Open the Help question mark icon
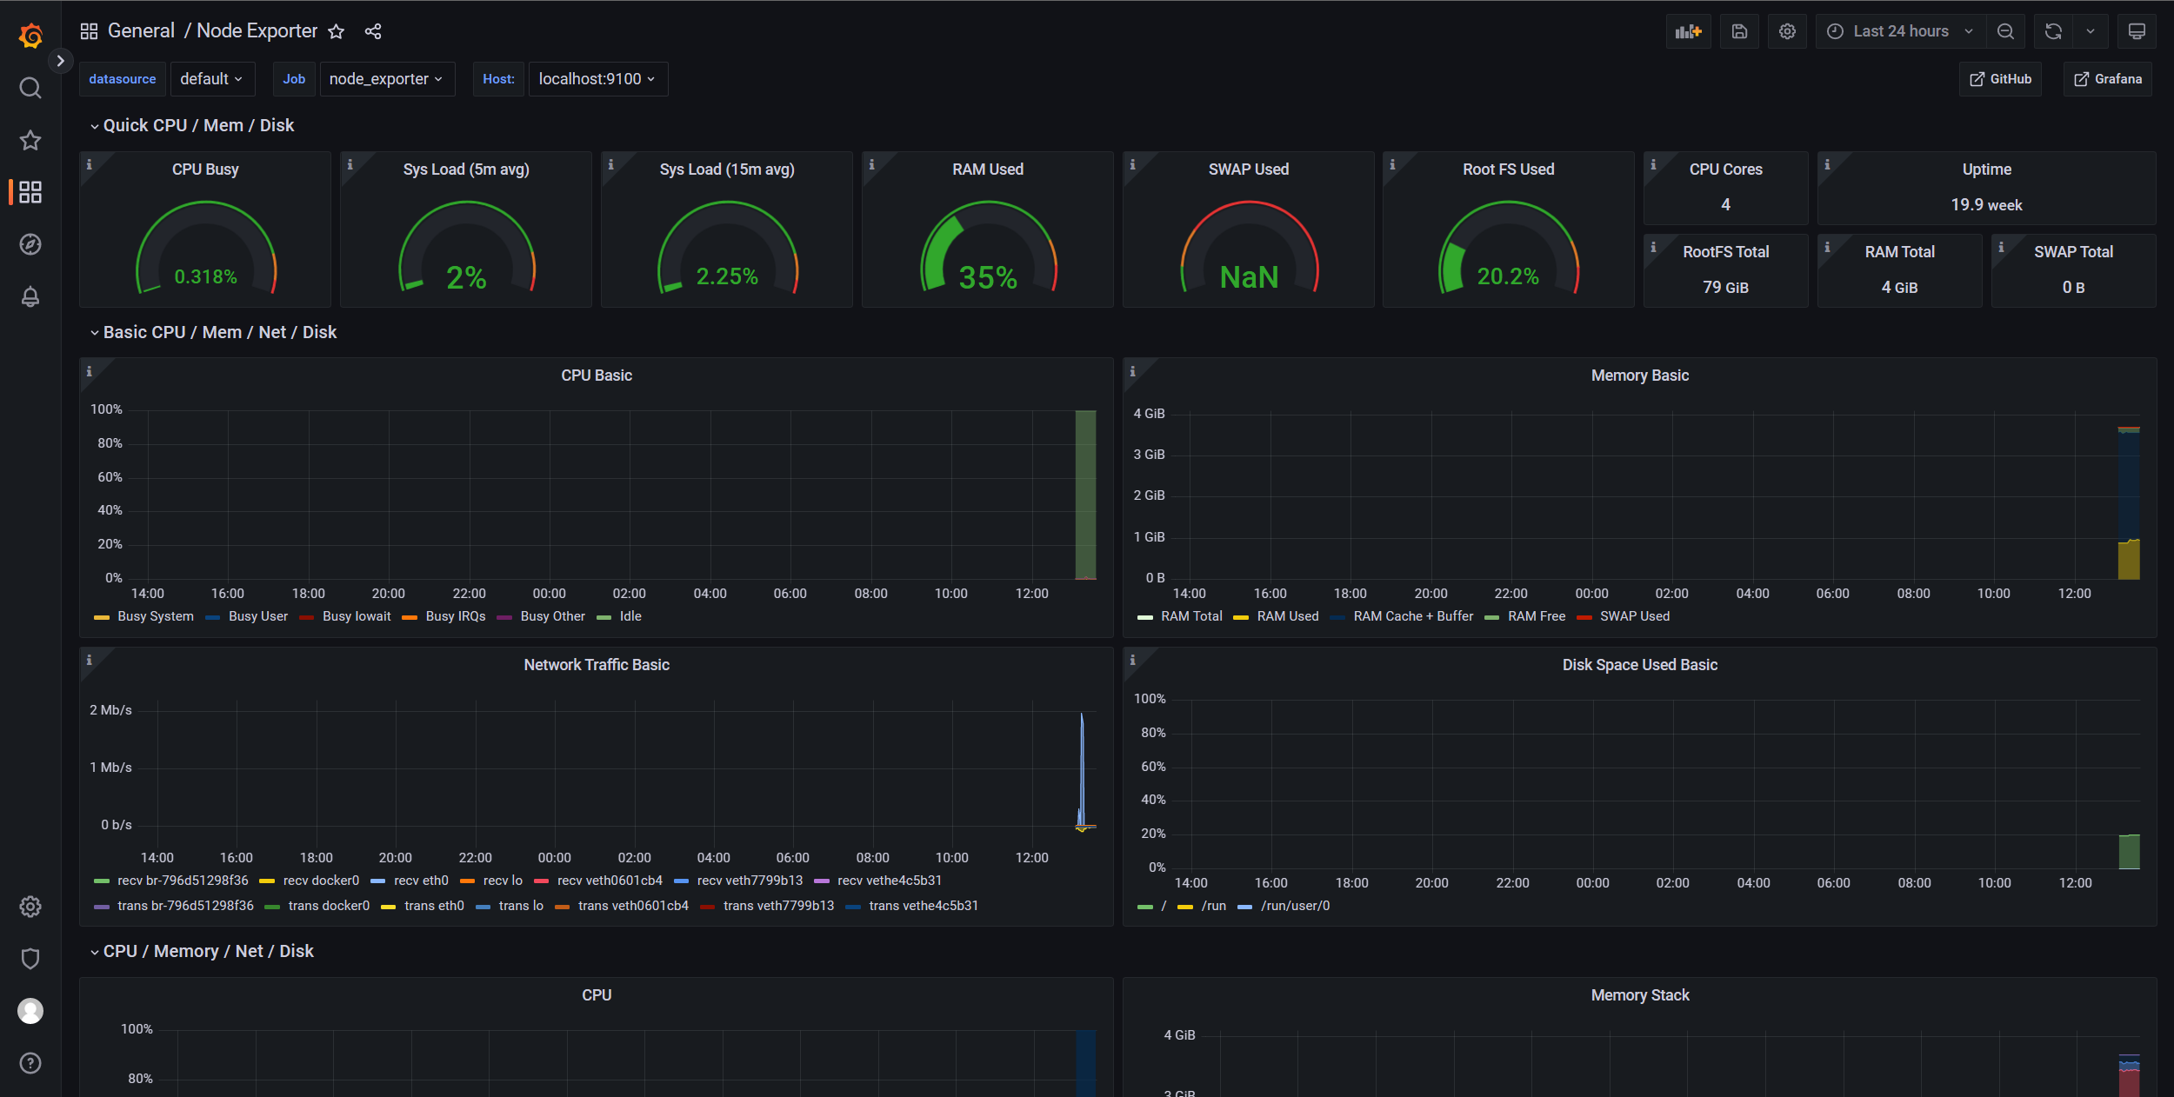The width and height of the screenshot is (2174, 1097). pyautogui.click(x=30, y=1063)
